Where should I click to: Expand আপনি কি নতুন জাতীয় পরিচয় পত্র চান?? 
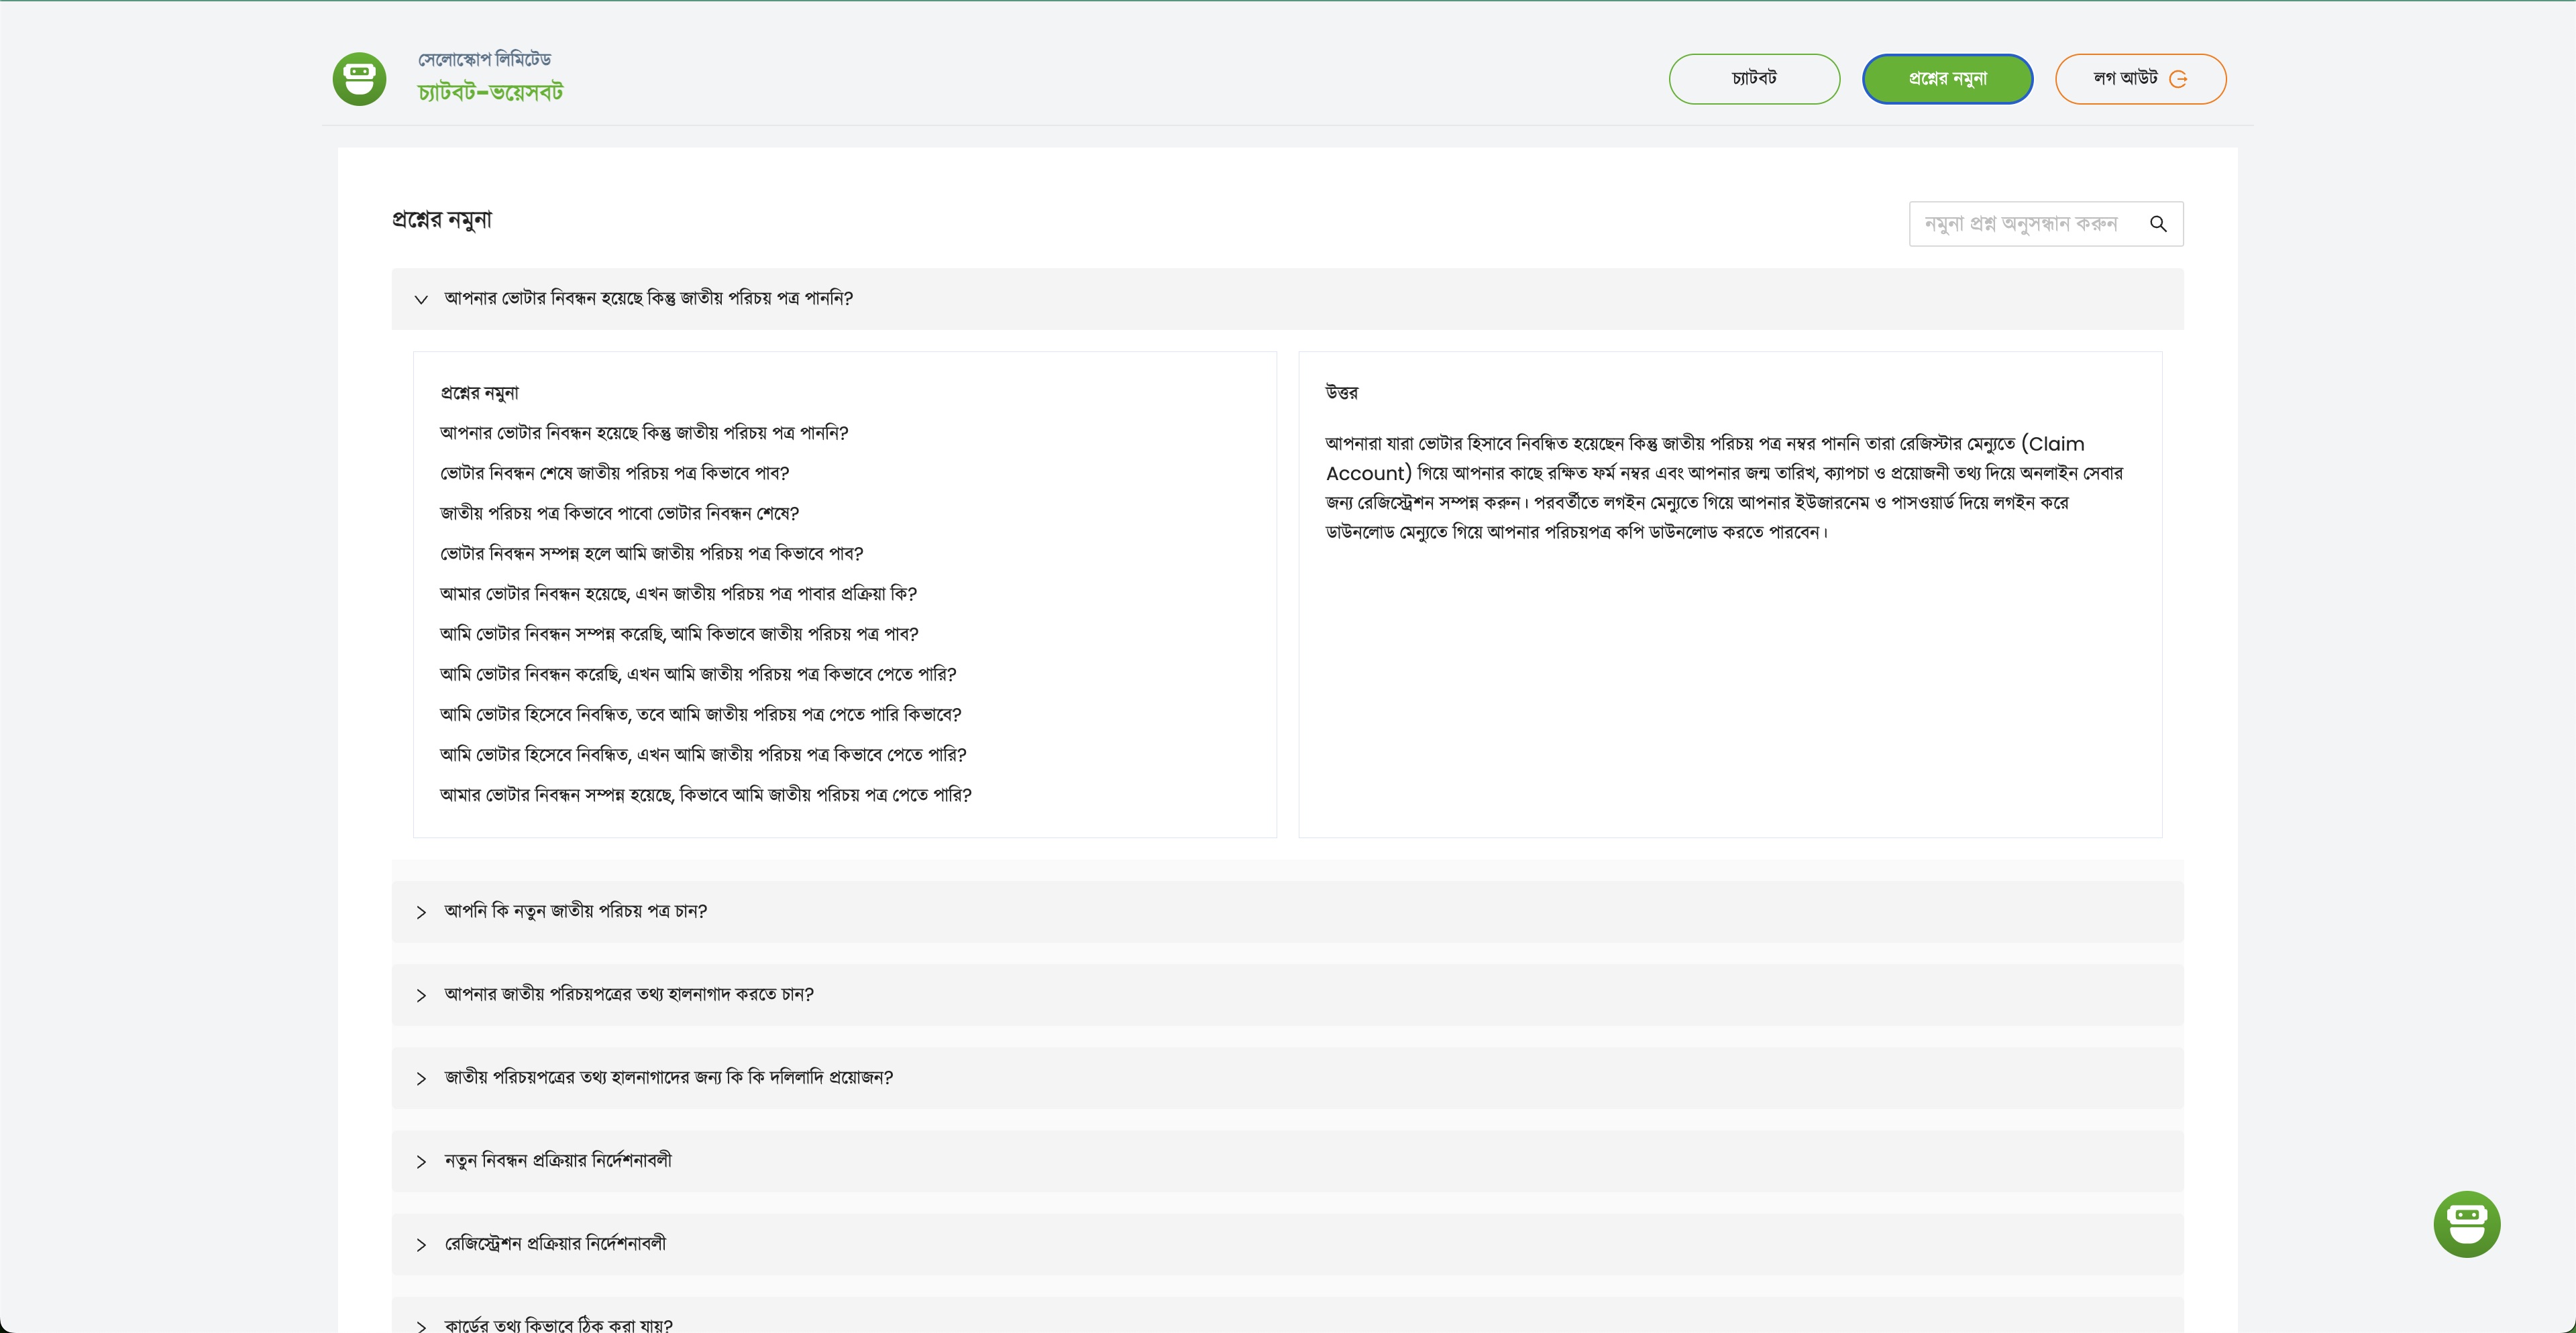tap(1287, 911)
